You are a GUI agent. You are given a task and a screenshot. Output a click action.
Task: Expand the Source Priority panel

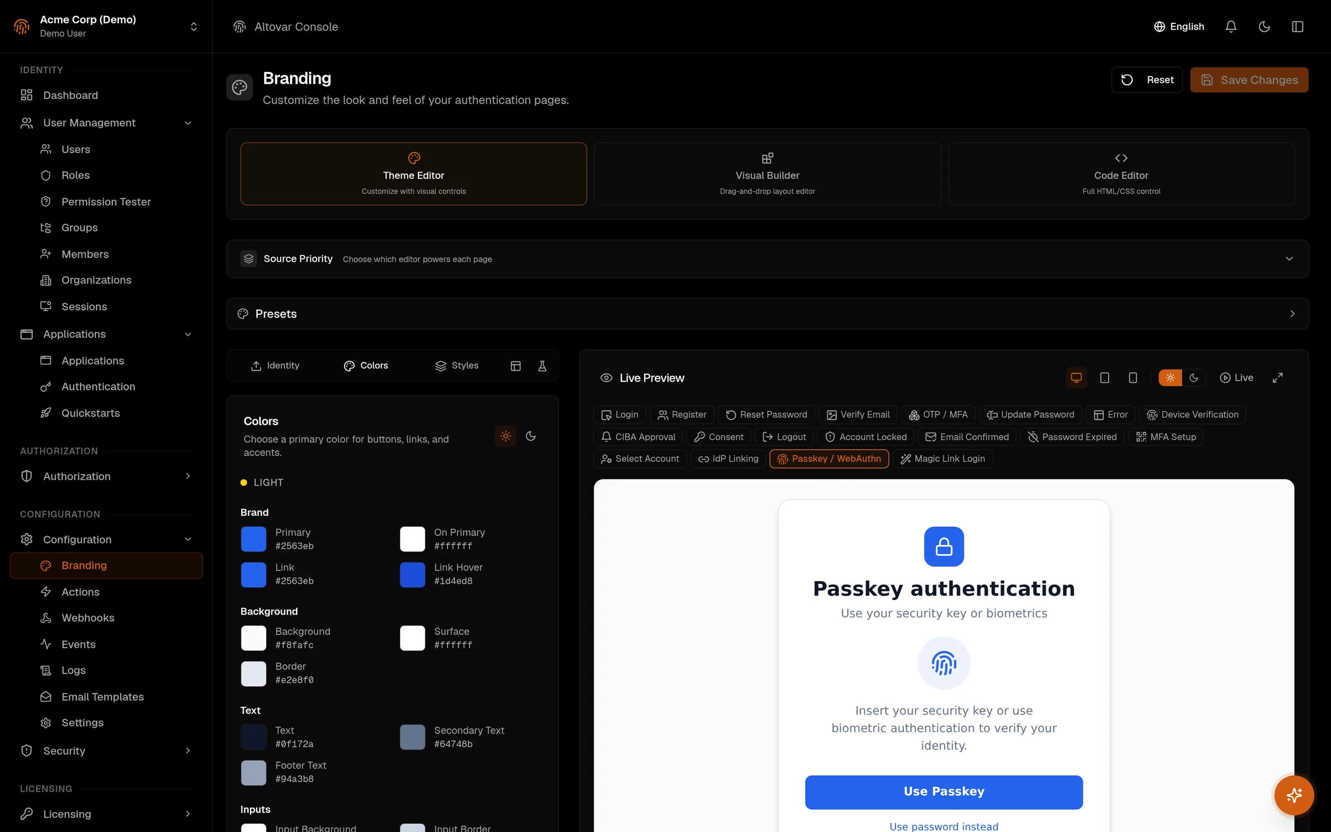click(x=767, y=259)
